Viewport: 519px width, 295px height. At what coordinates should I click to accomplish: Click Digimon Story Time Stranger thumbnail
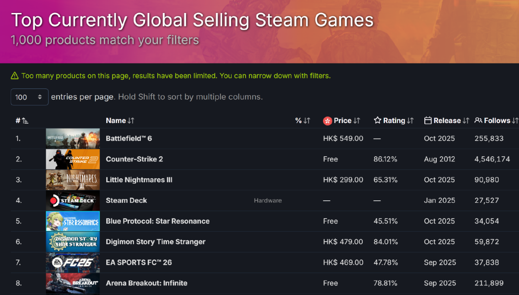point(73,242)
